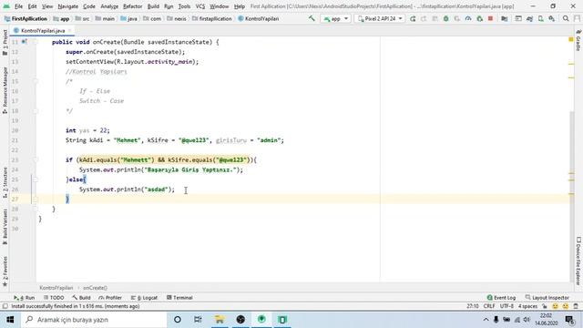Image resolution: width=583 pixels, height=328 pixels.
Task: Toggle the Structure tool window
Action: click(x=5, y=182)
